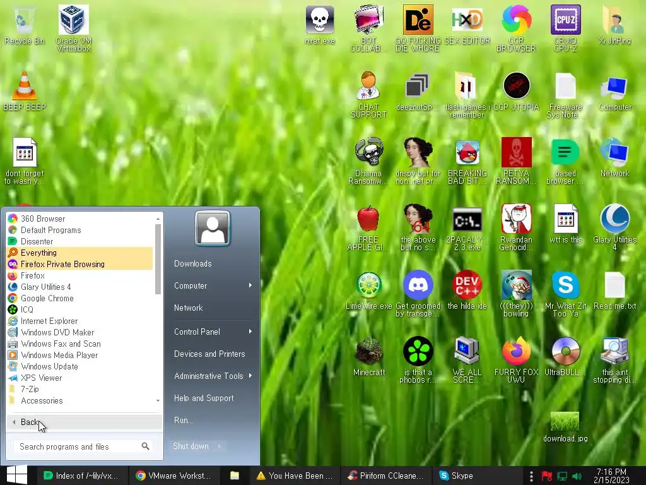Open Network link in Start menu
The height and width of the screenshot is (485, 646).
(188, 308)
